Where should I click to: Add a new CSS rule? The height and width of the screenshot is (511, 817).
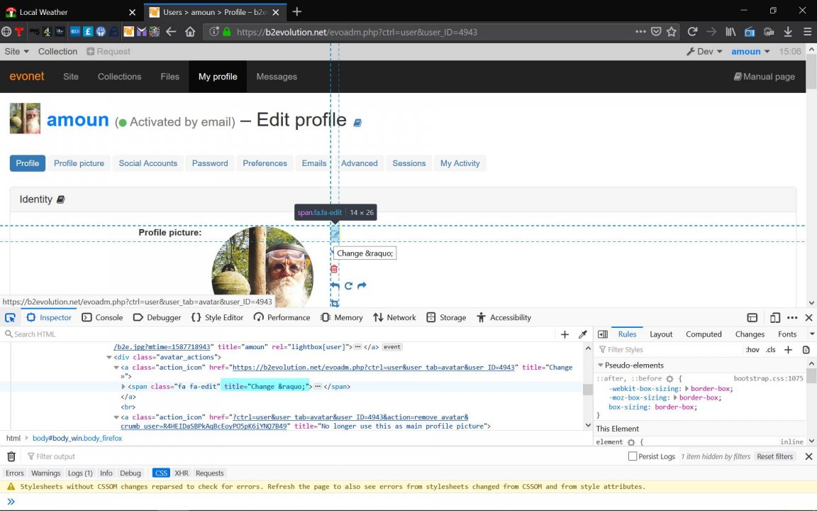pyautogui.click(x=789, y=350)
